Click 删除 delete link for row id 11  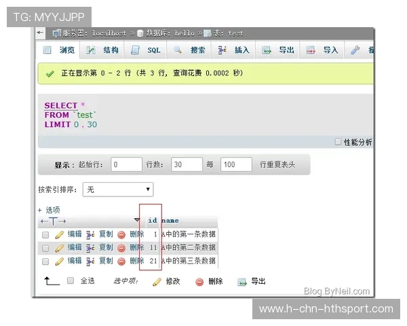coord(137,247)
